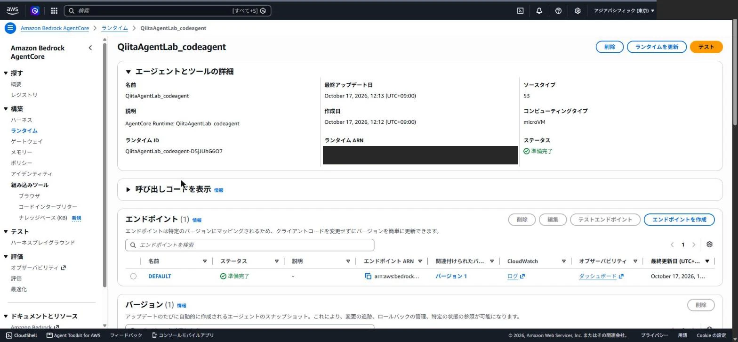This screenshot has height=342, width=738.
Task: Open ハーネス in the side navigation
Action: click(x=22, y=120)
